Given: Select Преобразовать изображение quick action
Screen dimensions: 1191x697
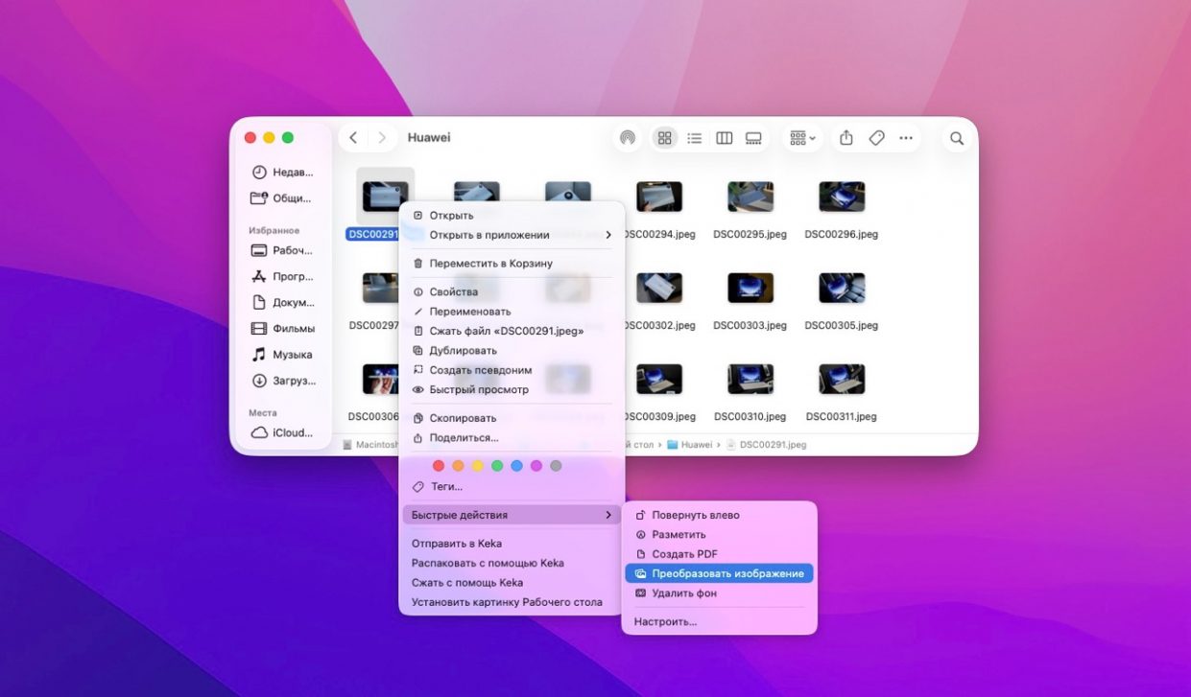Looking at the screenshot, I should [x=719, y=573].
